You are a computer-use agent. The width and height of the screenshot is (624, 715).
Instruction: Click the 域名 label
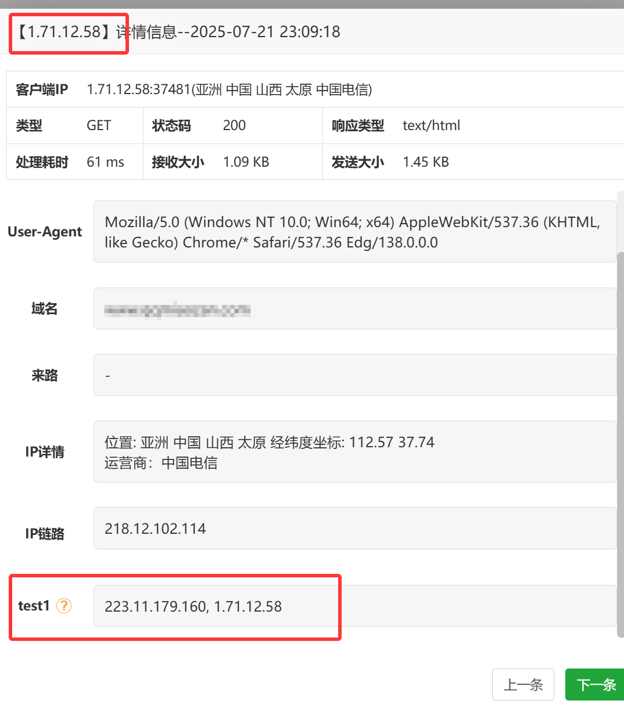click(45, 308)
